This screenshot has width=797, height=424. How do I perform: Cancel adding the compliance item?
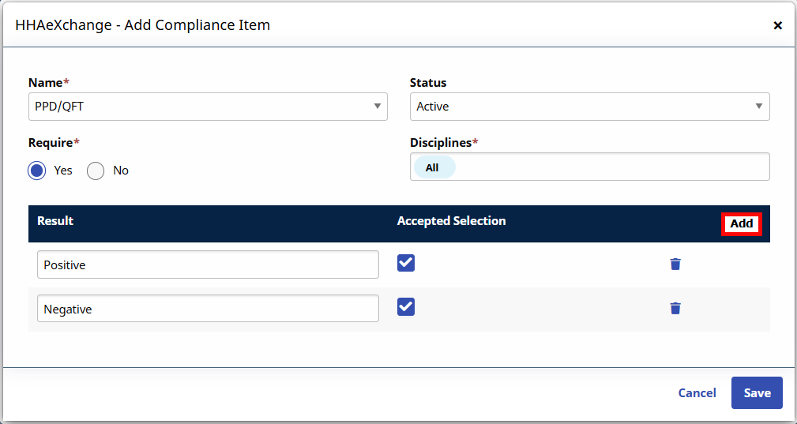(697, 393)
